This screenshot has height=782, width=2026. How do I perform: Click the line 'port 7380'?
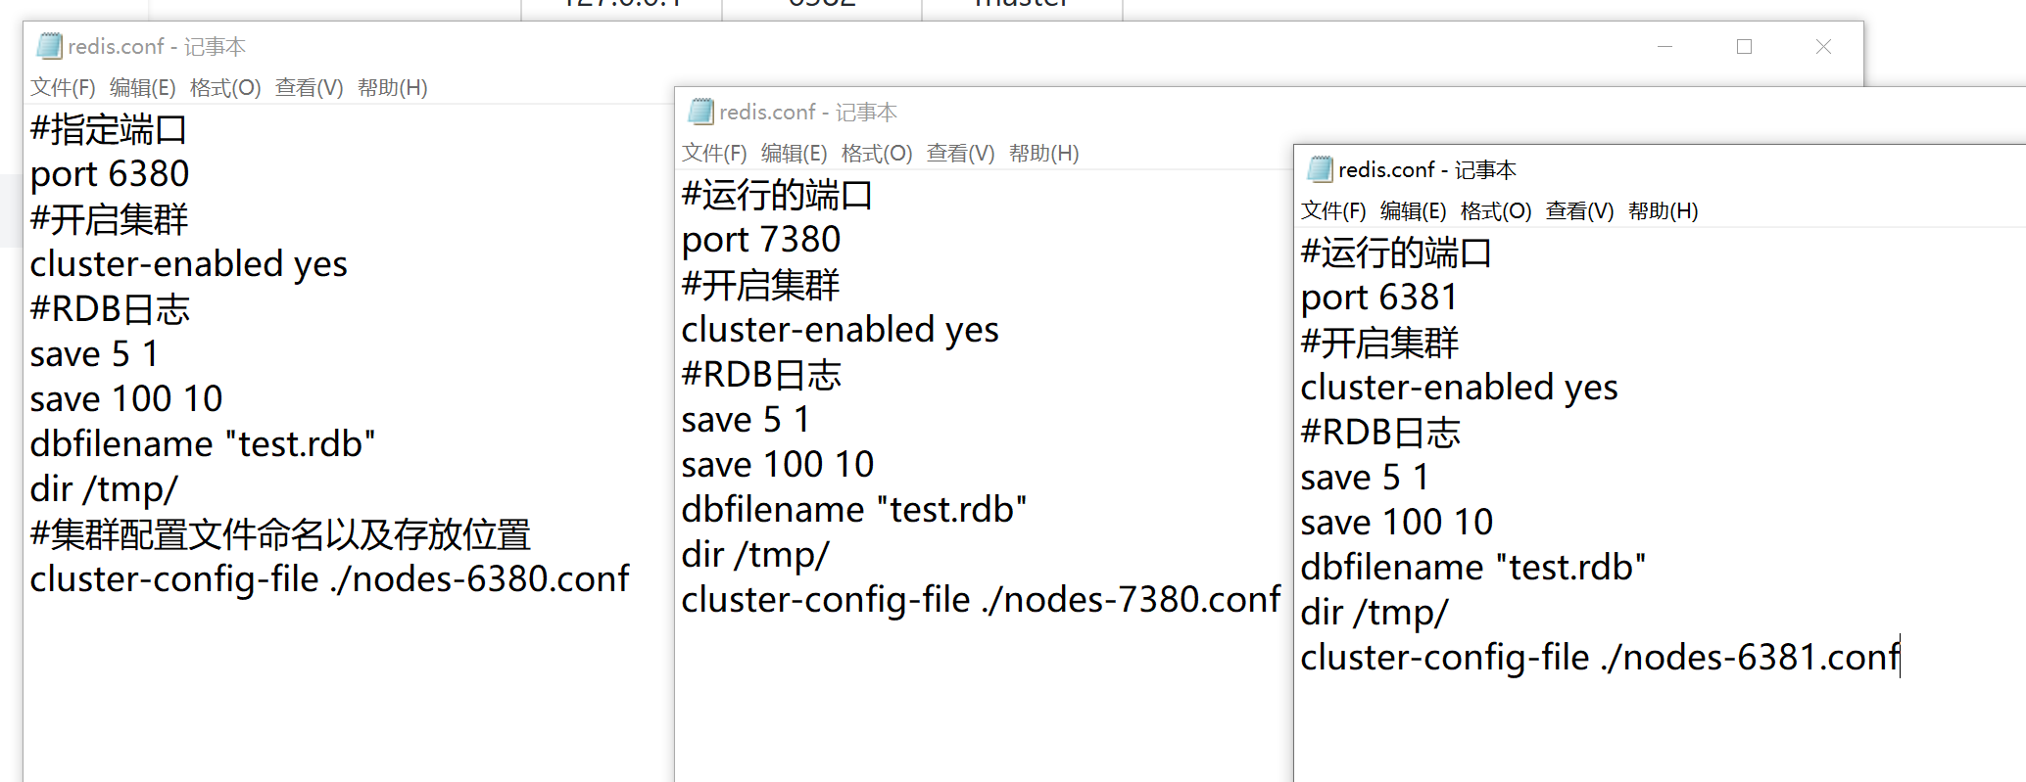761,240
